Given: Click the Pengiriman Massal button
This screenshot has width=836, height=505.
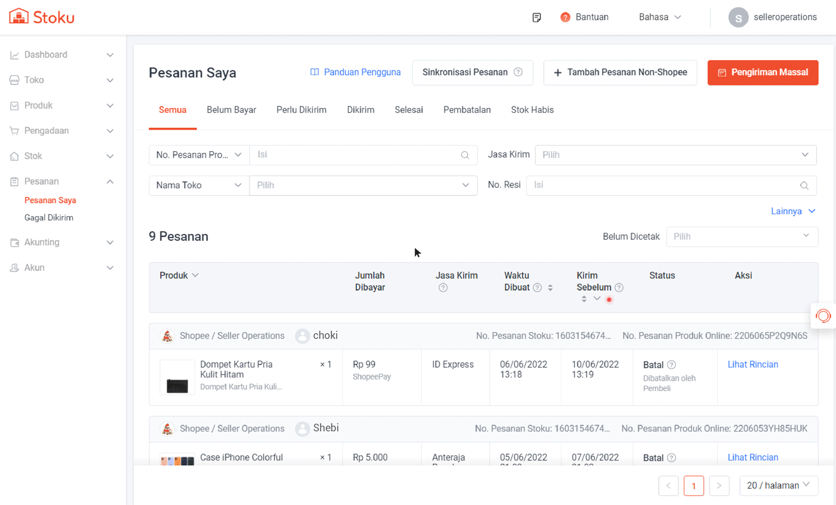Looking at the screenshot, I should pyautogui.click(x=763, y=72).
